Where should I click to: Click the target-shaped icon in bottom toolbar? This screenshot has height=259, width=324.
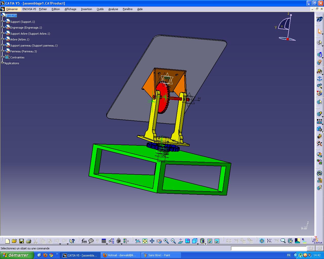coord(262,241)
